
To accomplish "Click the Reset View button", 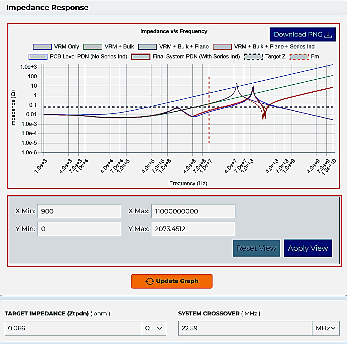I will (256, 248).
